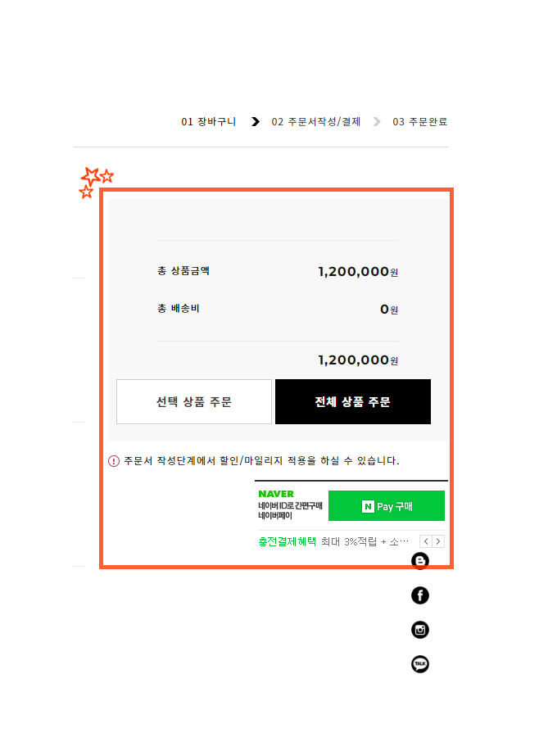
Task: Select the 03 주문완료 step
Action: pos(420,122)
